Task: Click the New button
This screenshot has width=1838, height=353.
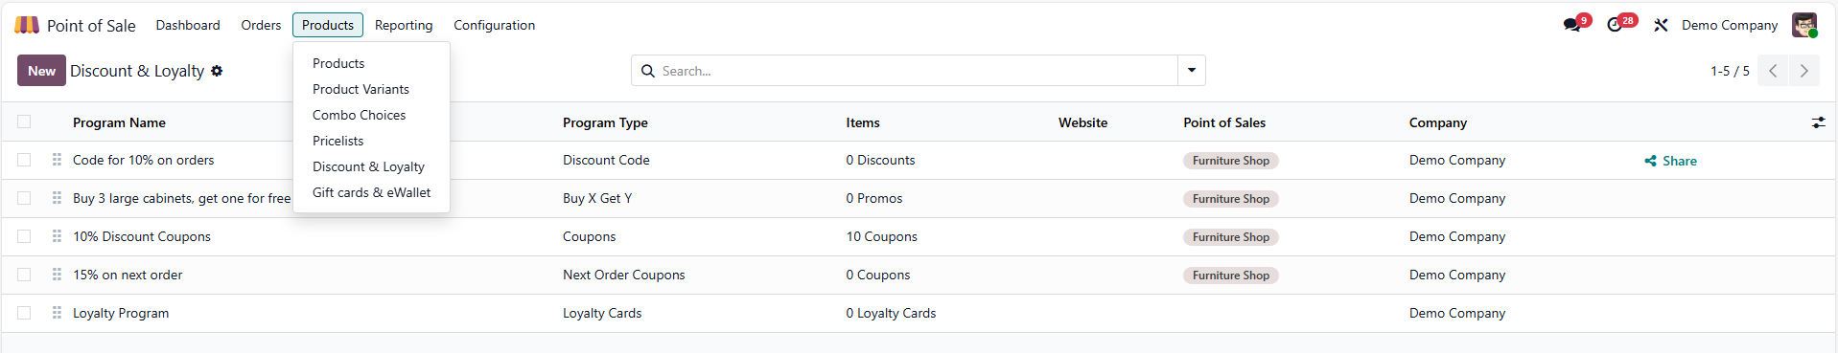Action: pos(41,71)
